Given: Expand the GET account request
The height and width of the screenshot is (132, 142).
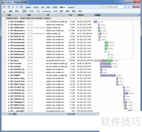Looking at the screenshot, I should (x=9, y=63).
